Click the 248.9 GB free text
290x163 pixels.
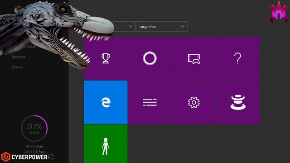[x=34, y=152]
